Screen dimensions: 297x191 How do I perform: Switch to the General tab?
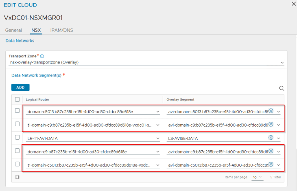coord(13,30)
